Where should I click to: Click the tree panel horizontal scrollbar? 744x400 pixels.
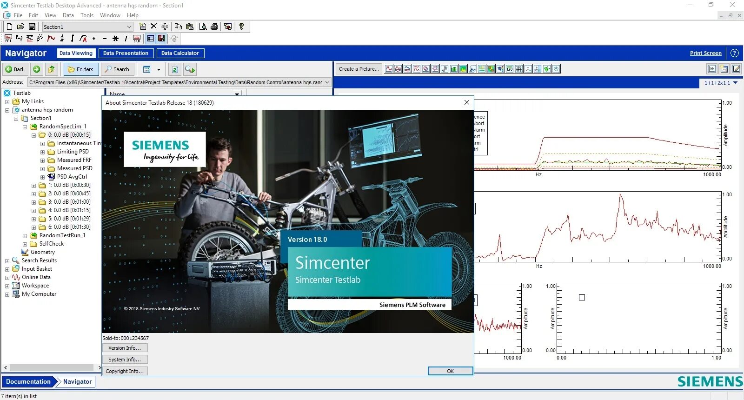pyautogui.click(x=52, y=368)
